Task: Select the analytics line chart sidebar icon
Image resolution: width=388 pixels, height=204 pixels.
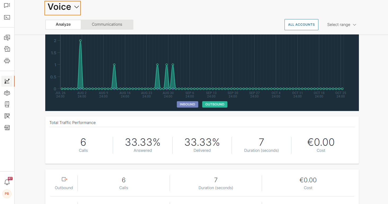Action: [7, 81]
